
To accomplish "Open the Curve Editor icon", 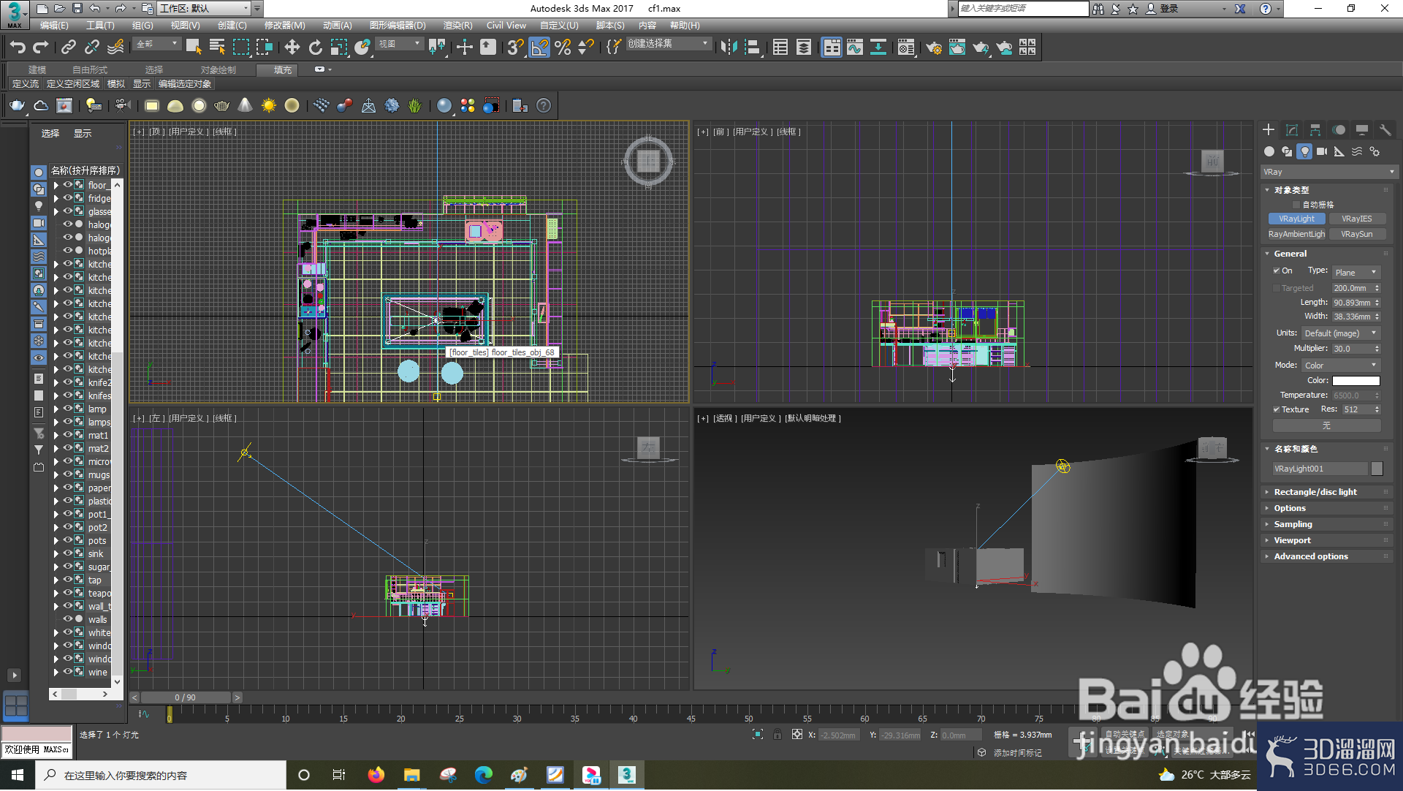I will pos(855,48).
